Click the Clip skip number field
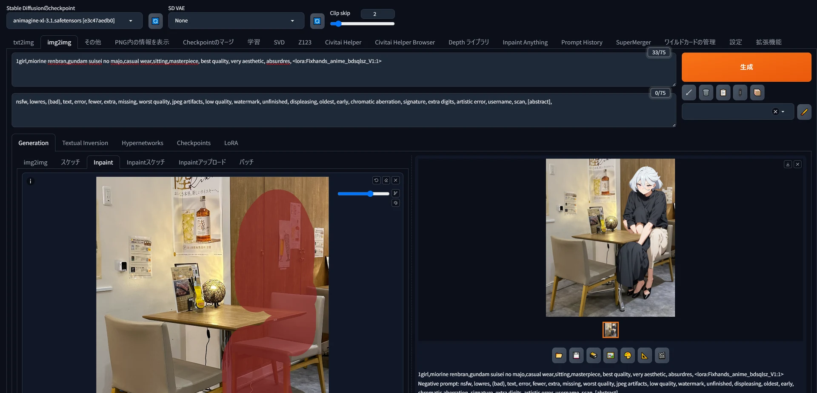This screenshot has width=817, height=393. [377, 14]
